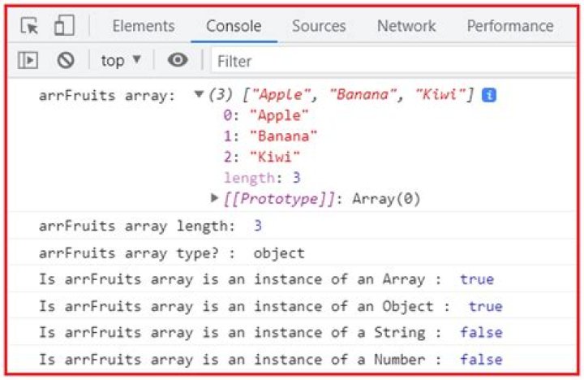Select the 2: "Kiwi" array entry

click(262, 157)
